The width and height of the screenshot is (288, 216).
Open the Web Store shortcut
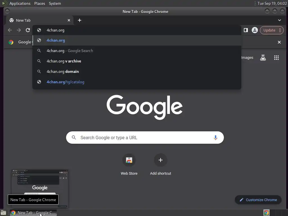pyautogui.click(x=129, y=164)
